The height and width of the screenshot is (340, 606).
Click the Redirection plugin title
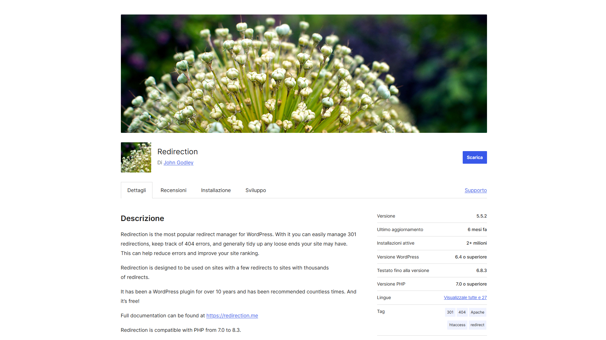(177, 152)
